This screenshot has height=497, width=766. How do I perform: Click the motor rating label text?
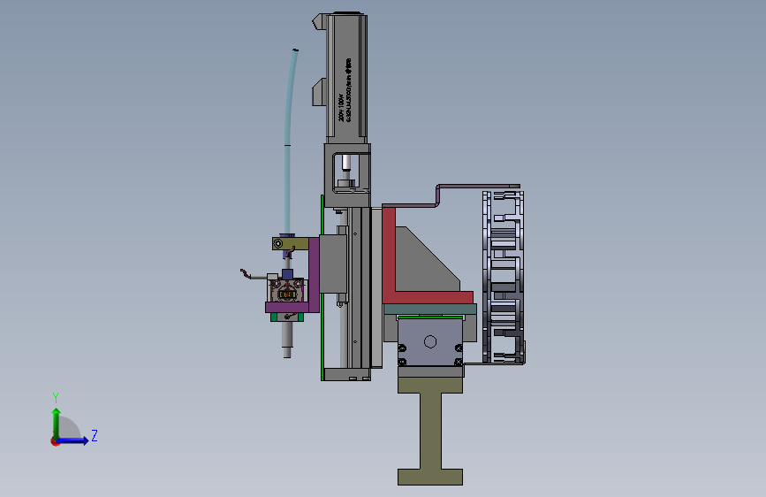pyautogui.click(x=345, y=90)
